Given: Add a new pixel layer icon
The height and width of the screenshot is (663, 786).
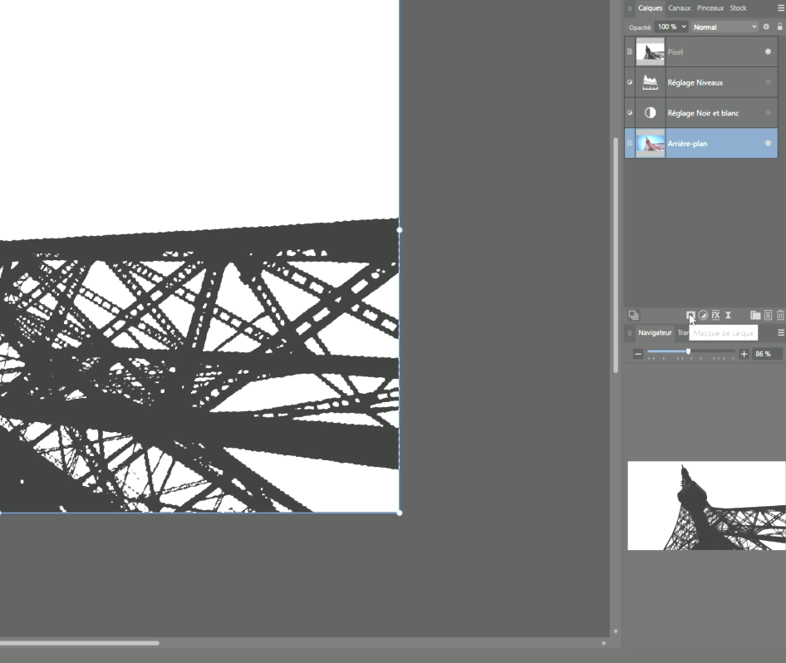Looking at the screenshot, I should pos(768,315).
